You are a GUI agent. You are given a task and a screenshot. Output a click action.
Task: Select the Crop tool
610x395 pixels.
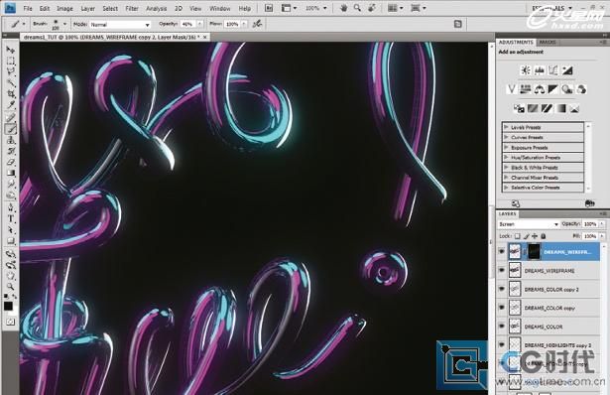pos(11,93)
